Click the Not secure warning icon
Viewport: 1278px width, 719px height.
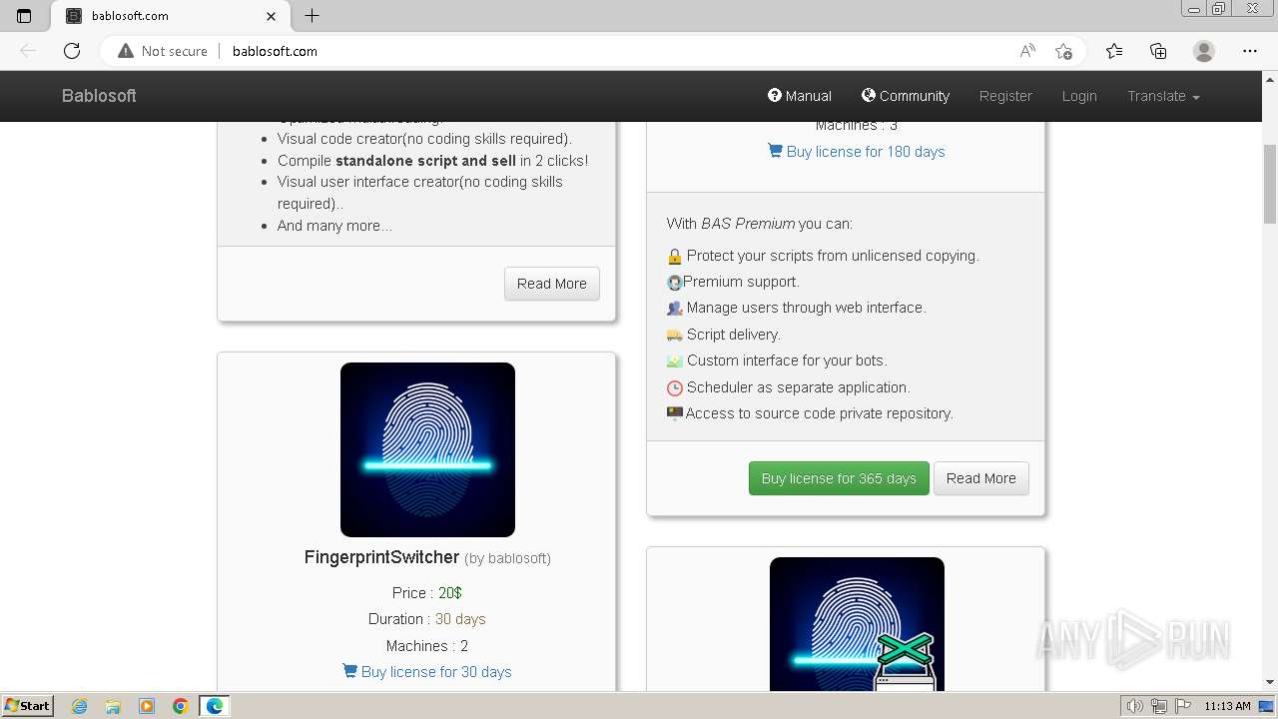[126, 51]
